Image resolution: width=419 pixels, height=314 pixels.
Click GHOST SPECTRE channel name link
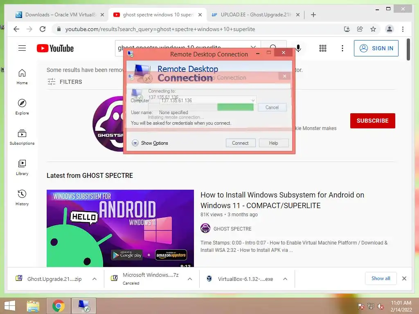coord(232,229)
